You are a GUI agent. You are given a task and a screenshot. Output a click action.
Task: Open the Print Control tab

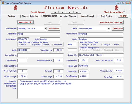[106, 16]
